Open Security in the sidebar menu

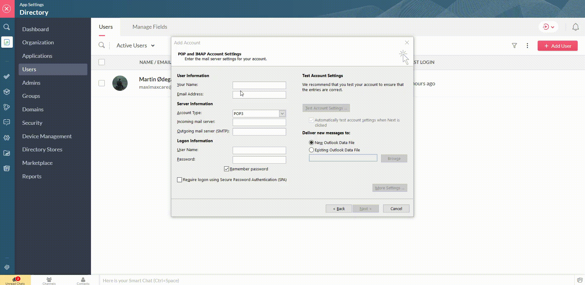32,123
